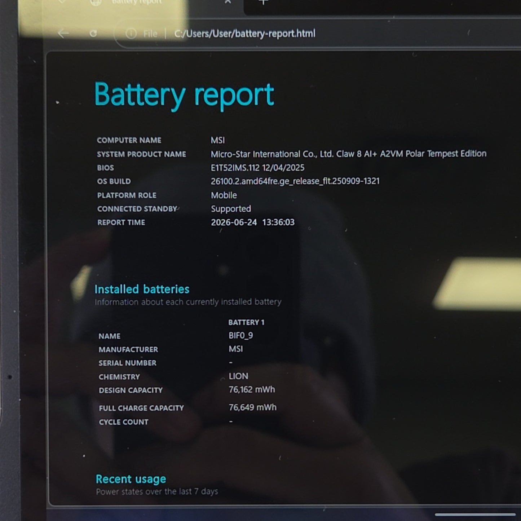The image size is (521, 521).
Task: Click the Claw 8 AI+ product name value
Action: pos(349,154)
